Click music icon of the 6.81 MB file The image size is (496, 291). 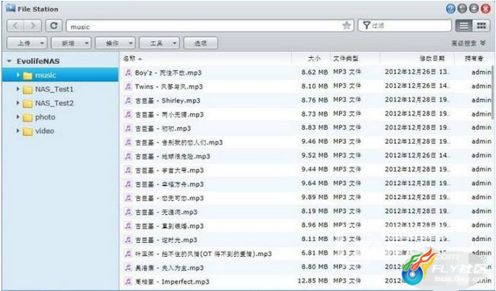[128, 254]
